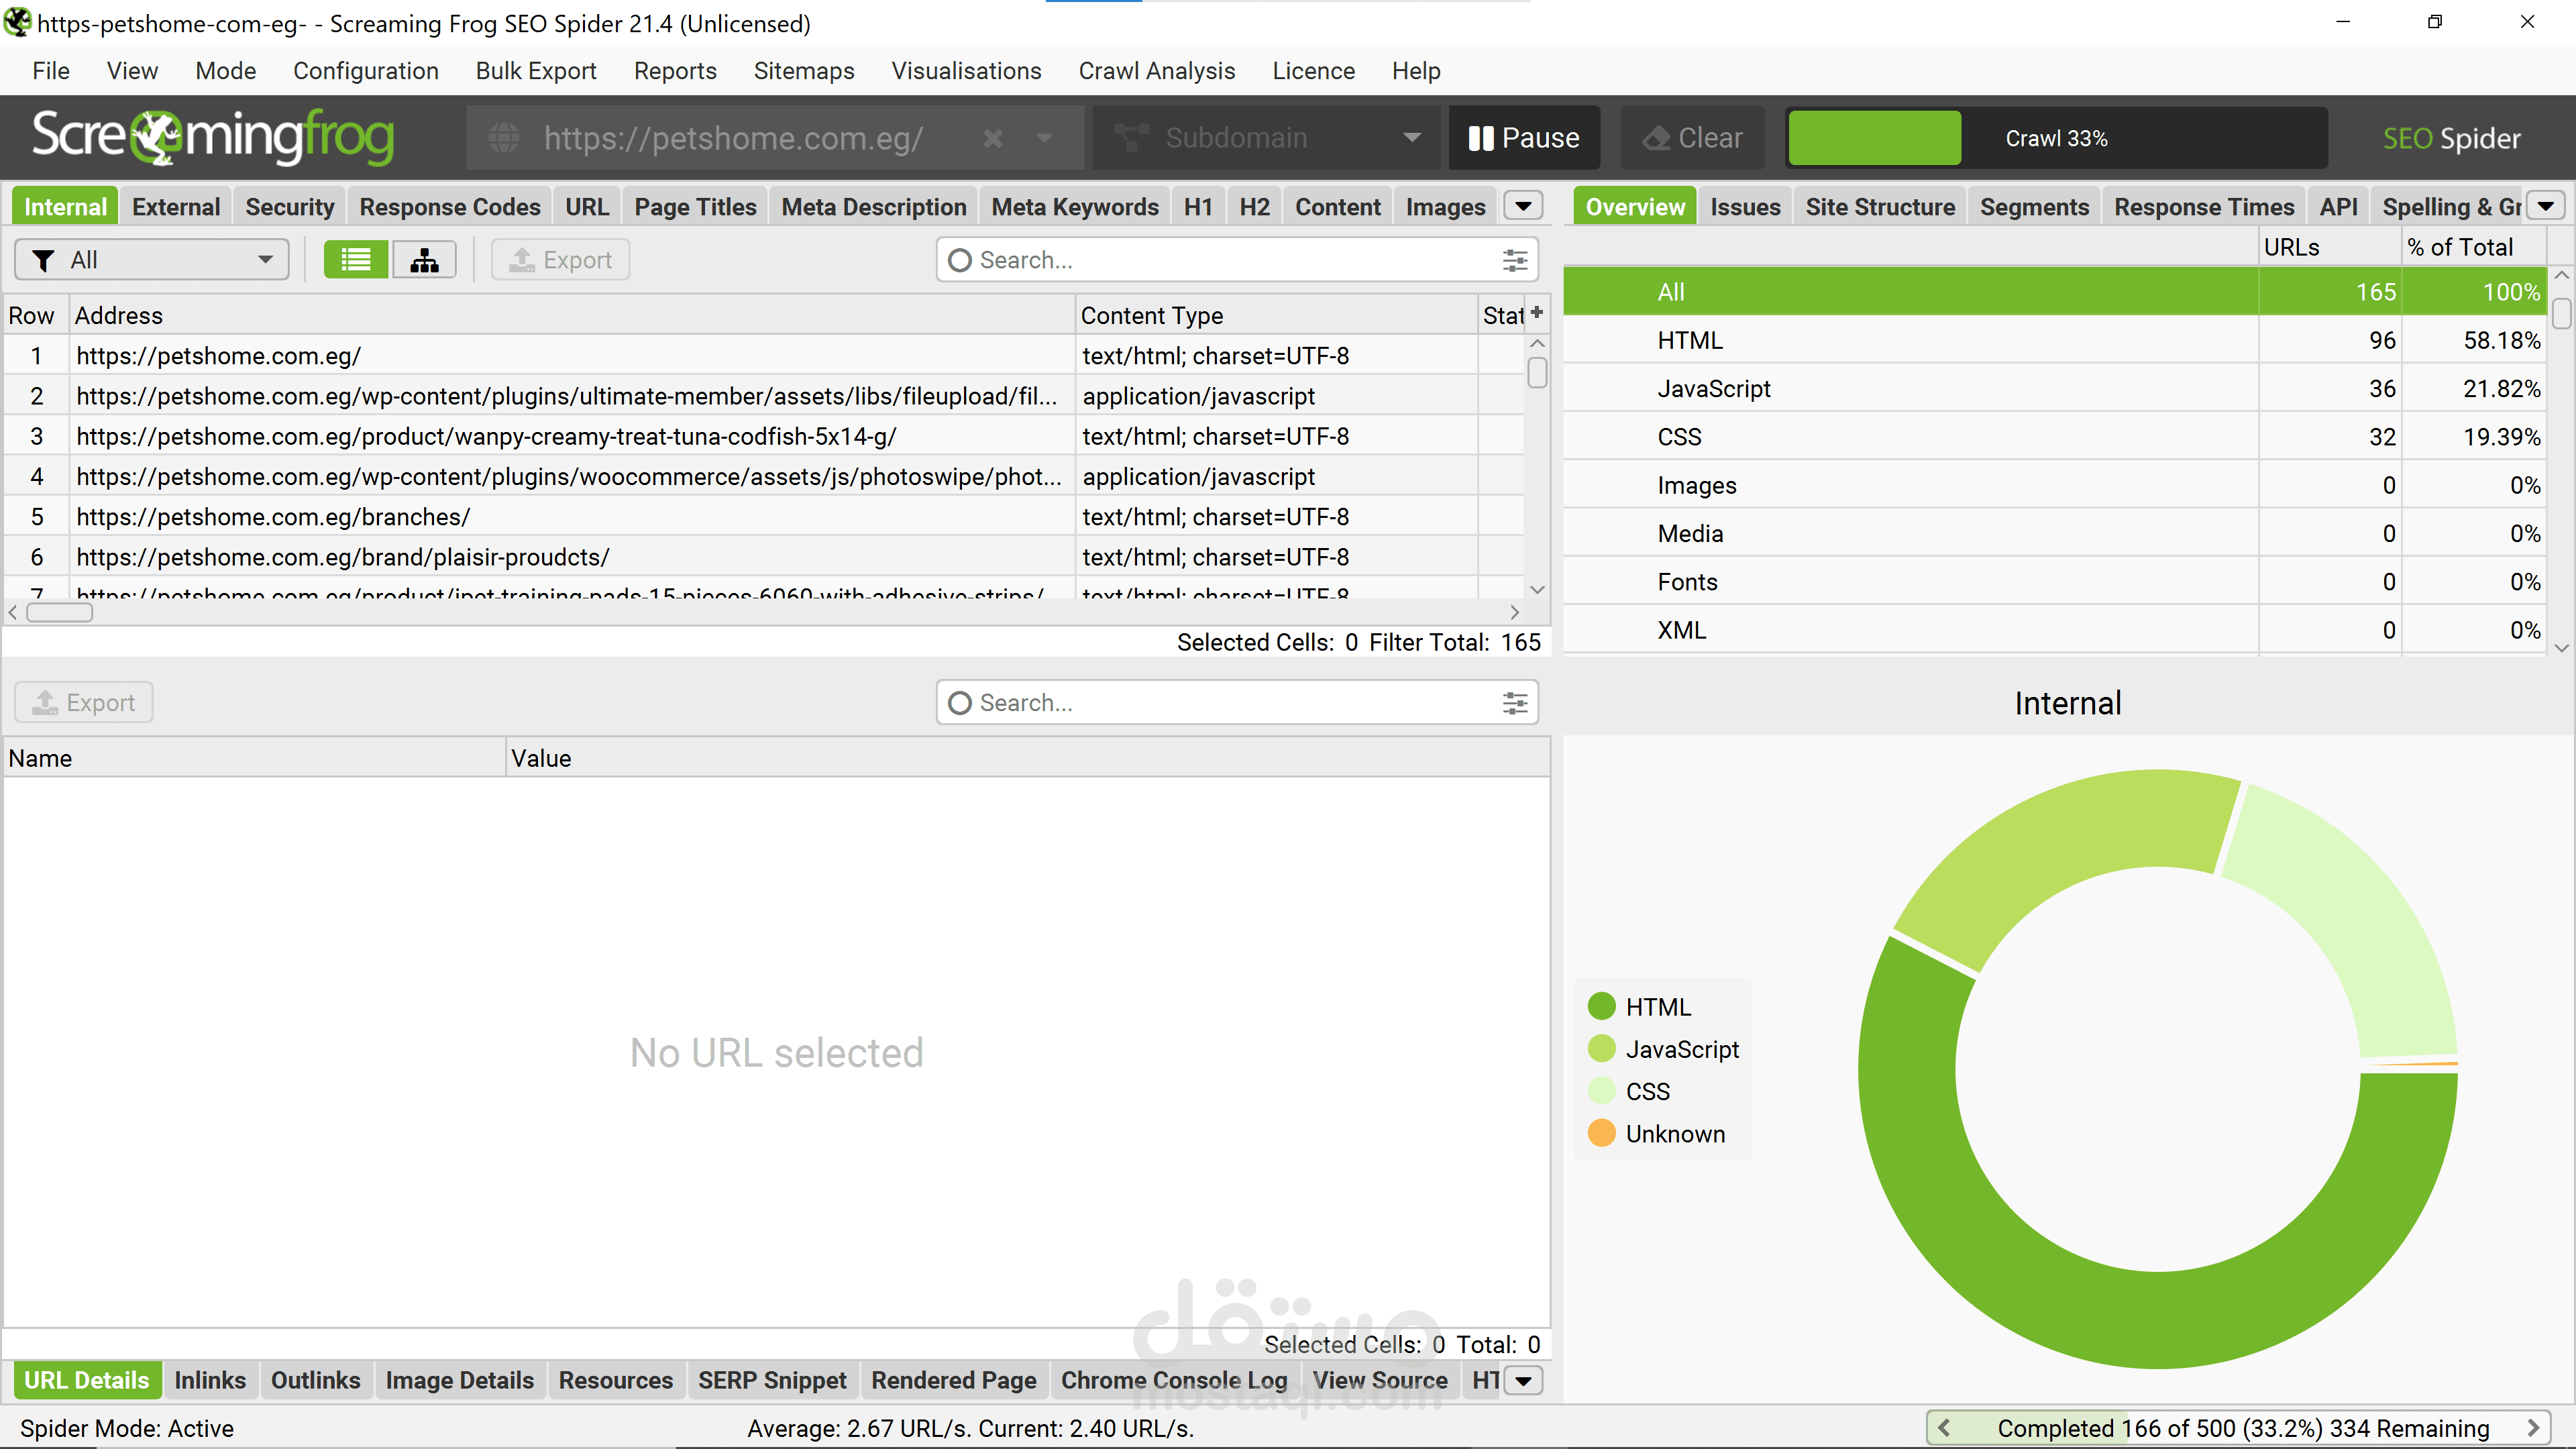Screen dimensions: 2576x1449
Task: Click previous arrow in completed status bar
Action: click(x=1944, y=1428)
